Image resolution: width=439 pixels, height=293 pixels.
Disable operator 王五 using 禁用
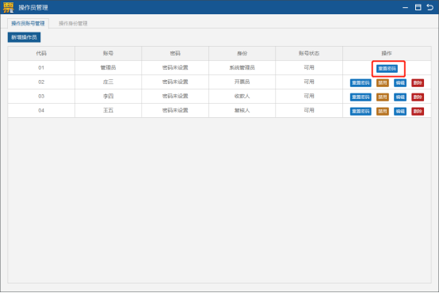(383, 112)
